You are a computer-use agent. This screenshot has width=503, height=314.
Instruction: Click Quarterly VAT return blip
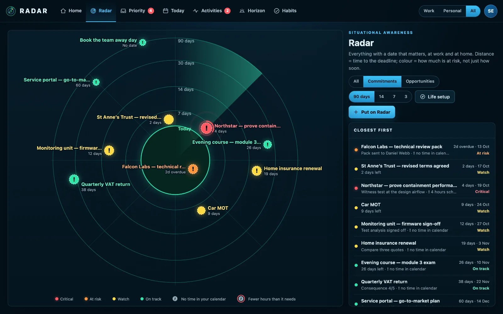click(x=74, y=179)
